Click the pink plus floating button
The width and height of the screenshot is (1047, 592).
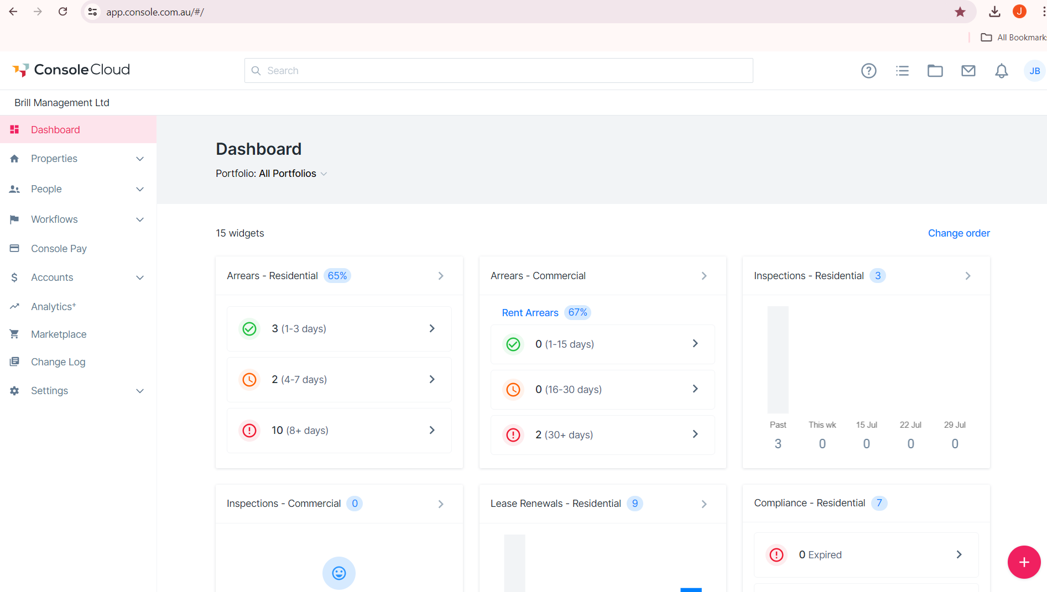[1024, 562]
